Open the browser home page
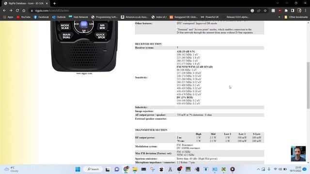The height and width of the screenshot is (174, 310). click(24, 11)
